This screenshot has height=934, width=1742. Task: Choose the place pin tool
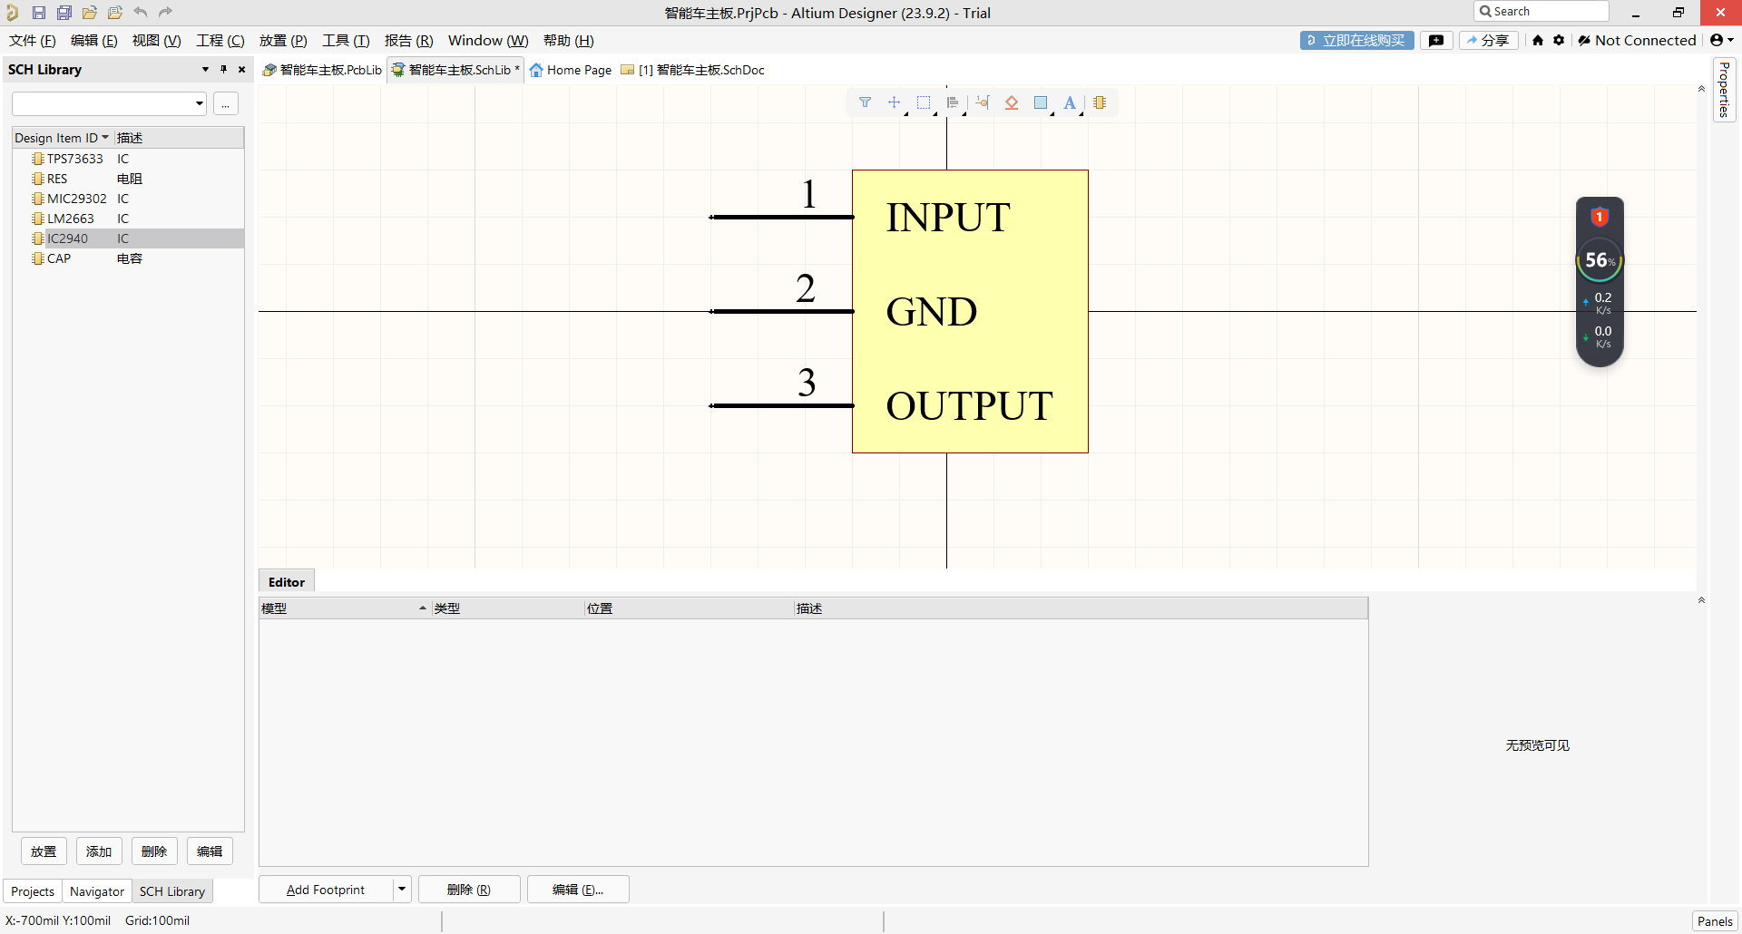983,102
